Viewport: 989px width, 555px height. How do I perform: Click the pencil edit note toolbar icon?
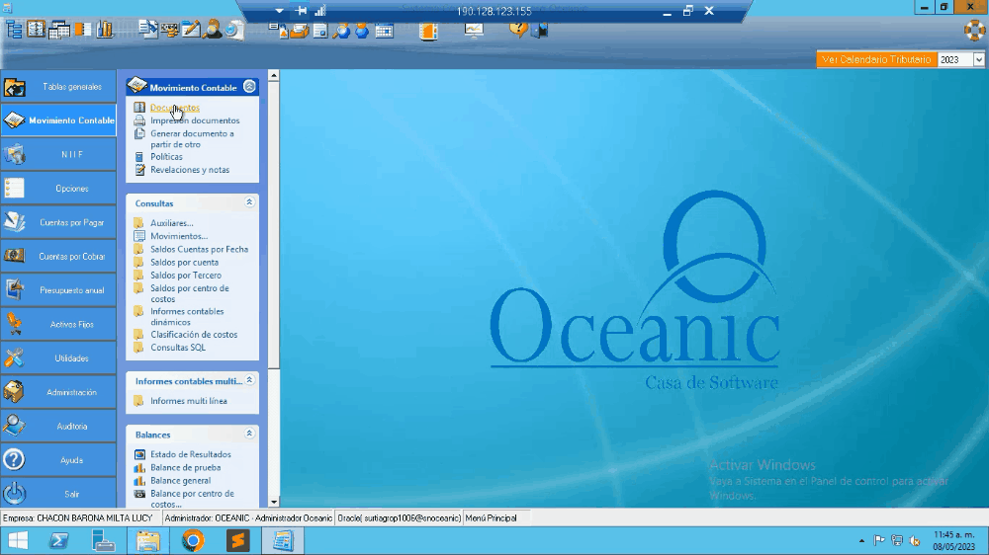pyautogui.click(x=191, y=30)
